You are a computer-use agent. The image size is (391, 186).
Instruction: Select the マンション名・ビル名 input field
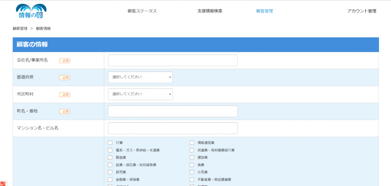[x=173, y=128]
